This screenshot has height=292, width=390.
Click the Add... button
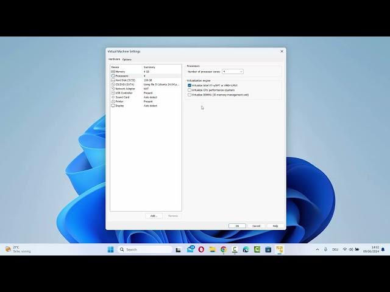click(154, 216)
